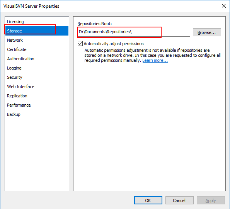Open the Licensing settings page

point(37,22)
